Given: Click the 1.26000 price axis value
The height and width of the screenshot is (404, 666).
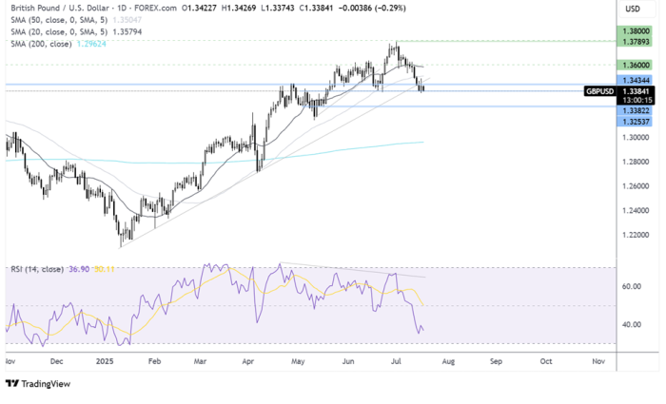Looking at the screenshot, I should pos(636,186).
